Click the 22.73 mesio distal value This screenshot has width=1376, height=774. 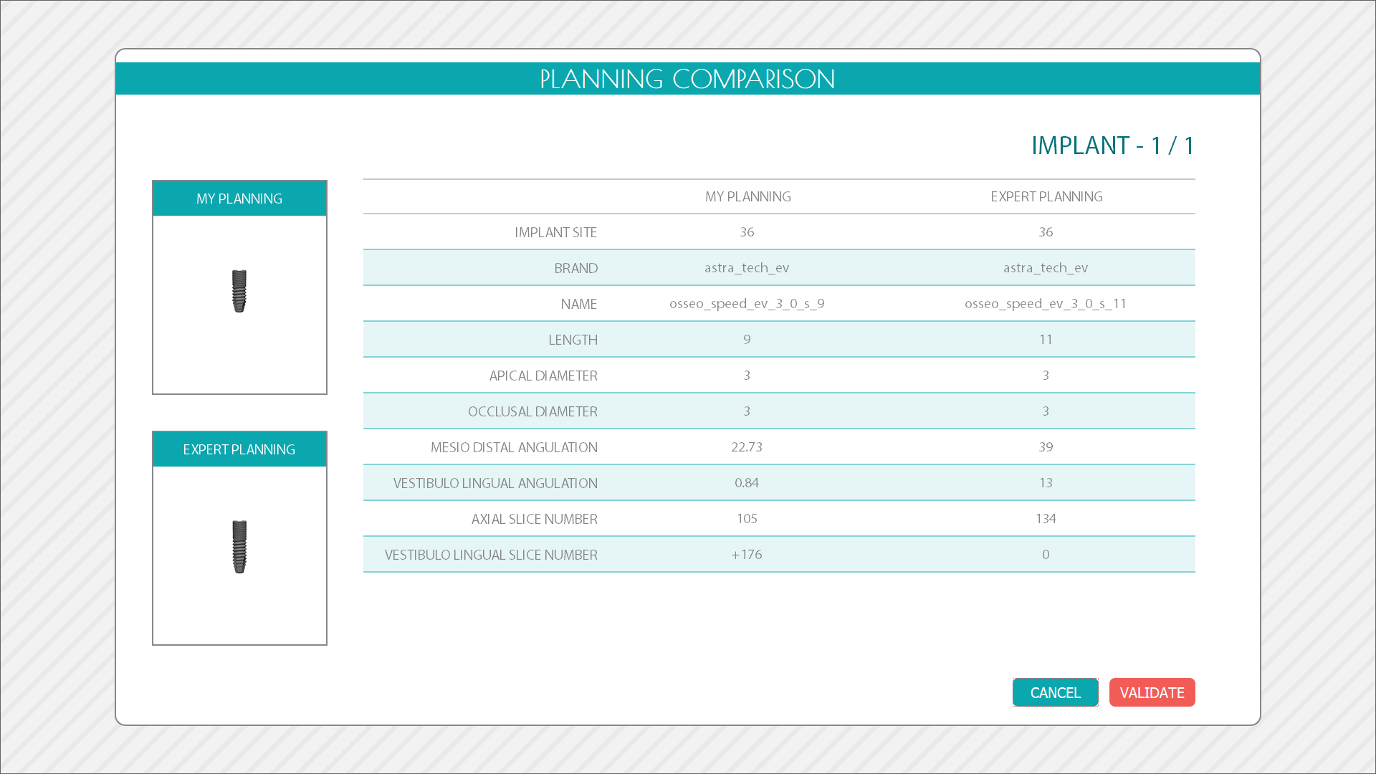pyautogui.click(x=747, y=447)
